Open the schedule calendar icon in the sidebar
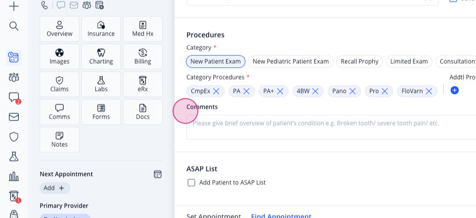 click(x=14, y=57)
